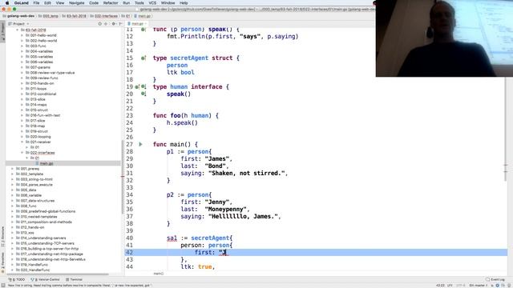Image resolution: width=513 pixels, height=288 pixels.
Task: Click the green run arrow beside main
Action: 140,144
